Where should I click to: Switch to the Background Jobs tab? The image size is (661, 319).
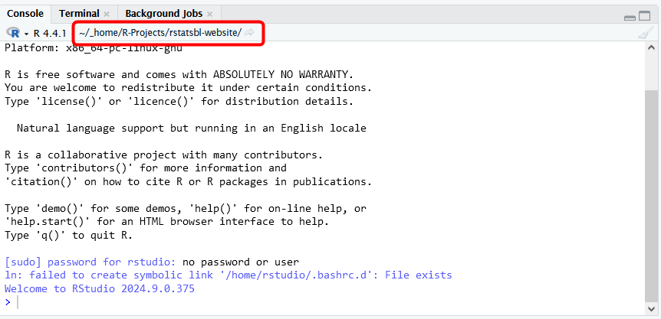163,13
